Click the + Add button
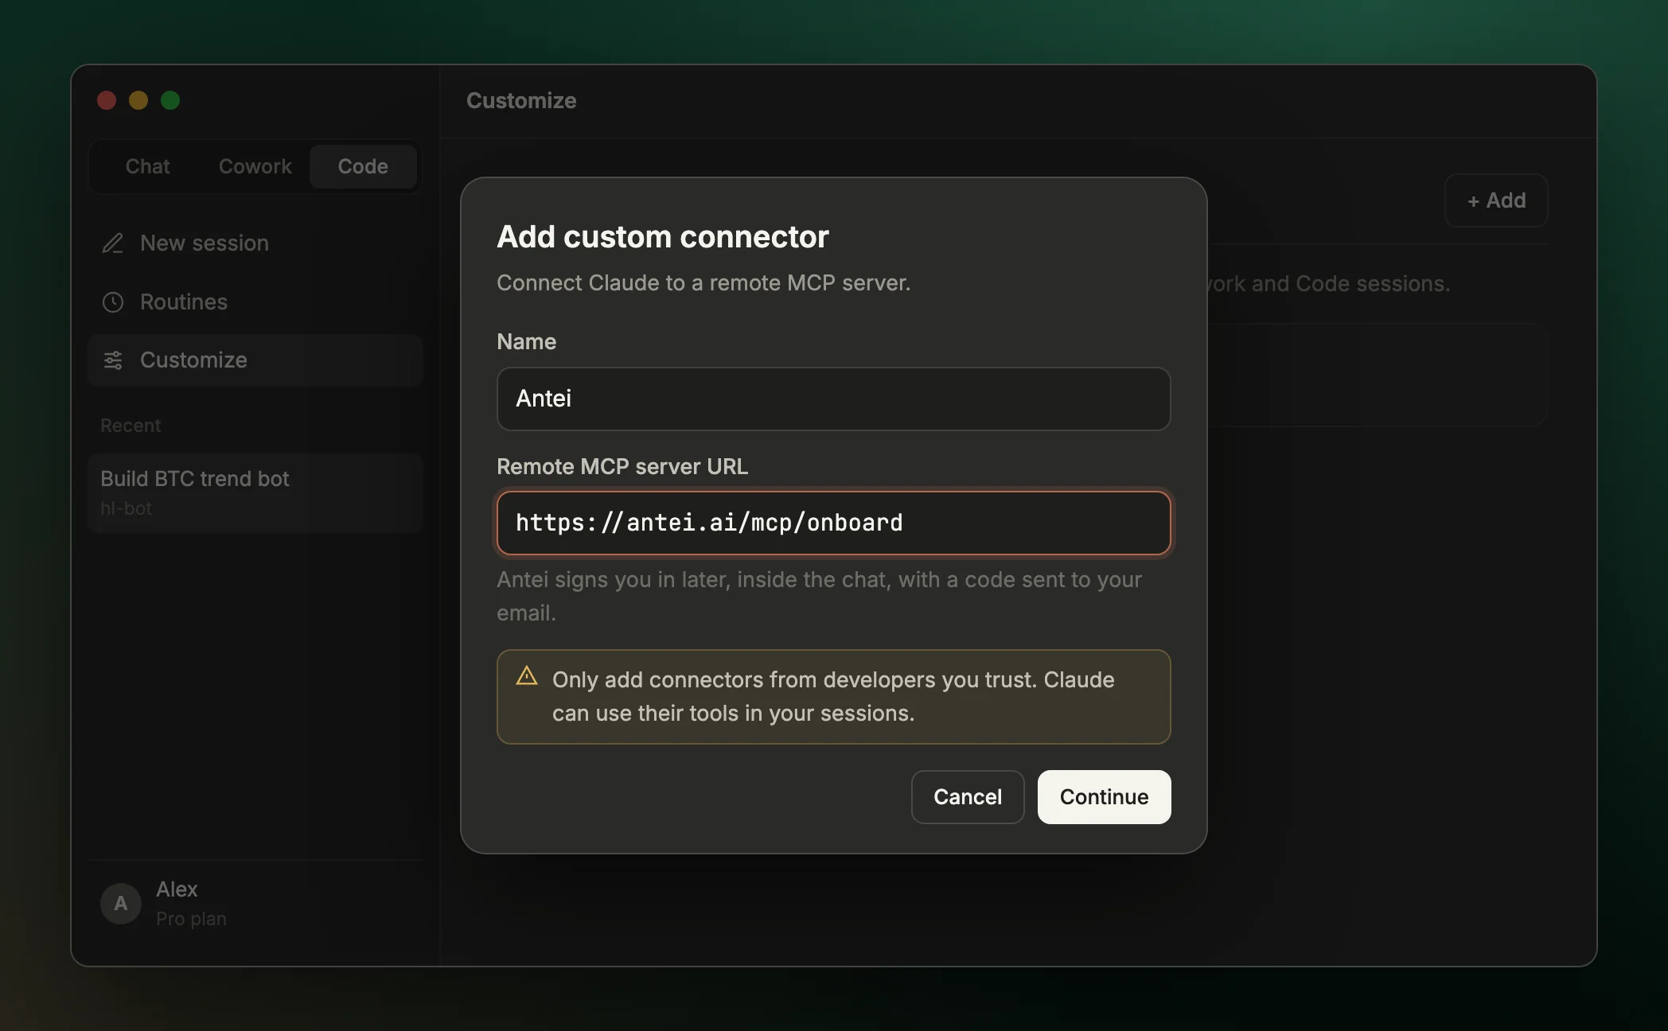1668x1031 pixels. (x=1496, y=200)
